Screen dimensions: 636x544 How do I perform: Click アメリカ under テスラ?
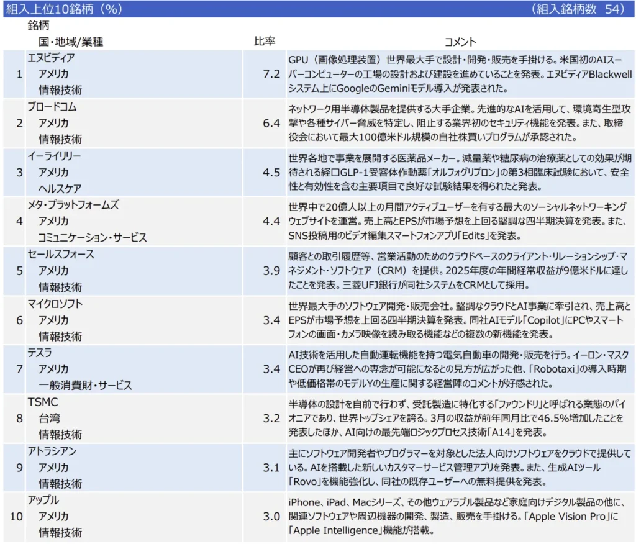coord(53,369)
